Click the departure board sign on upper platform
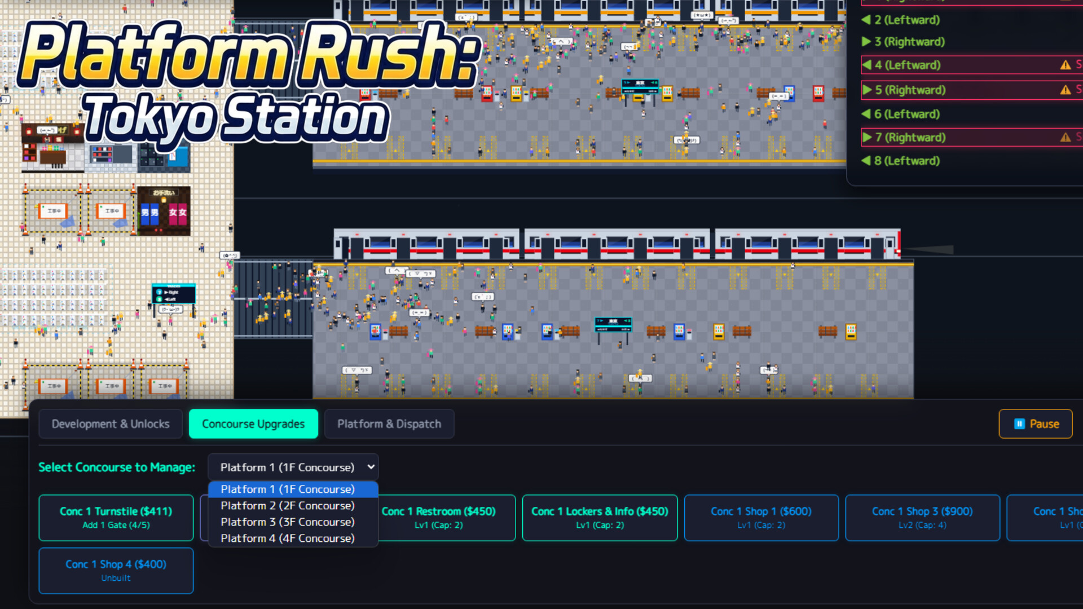Viewport: 1083px width, 609px height. tap(640, 86)
